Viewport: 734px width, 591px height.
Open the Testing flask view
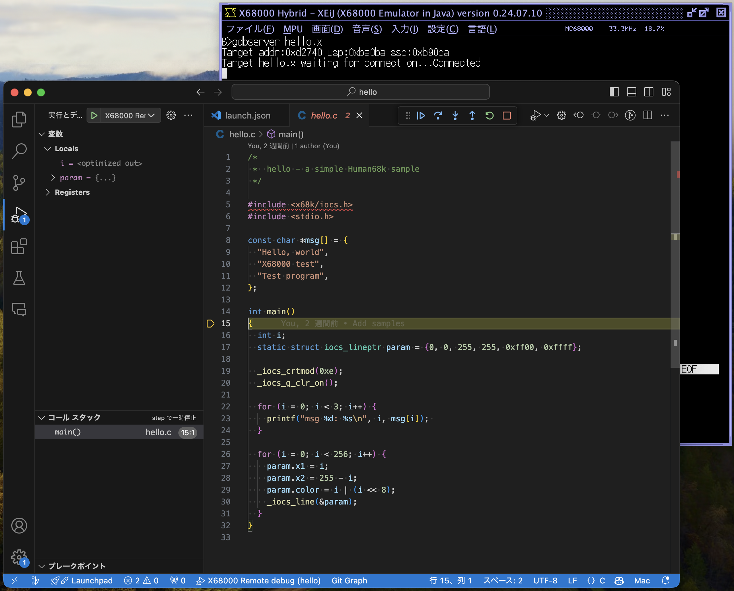pos(19,278)
